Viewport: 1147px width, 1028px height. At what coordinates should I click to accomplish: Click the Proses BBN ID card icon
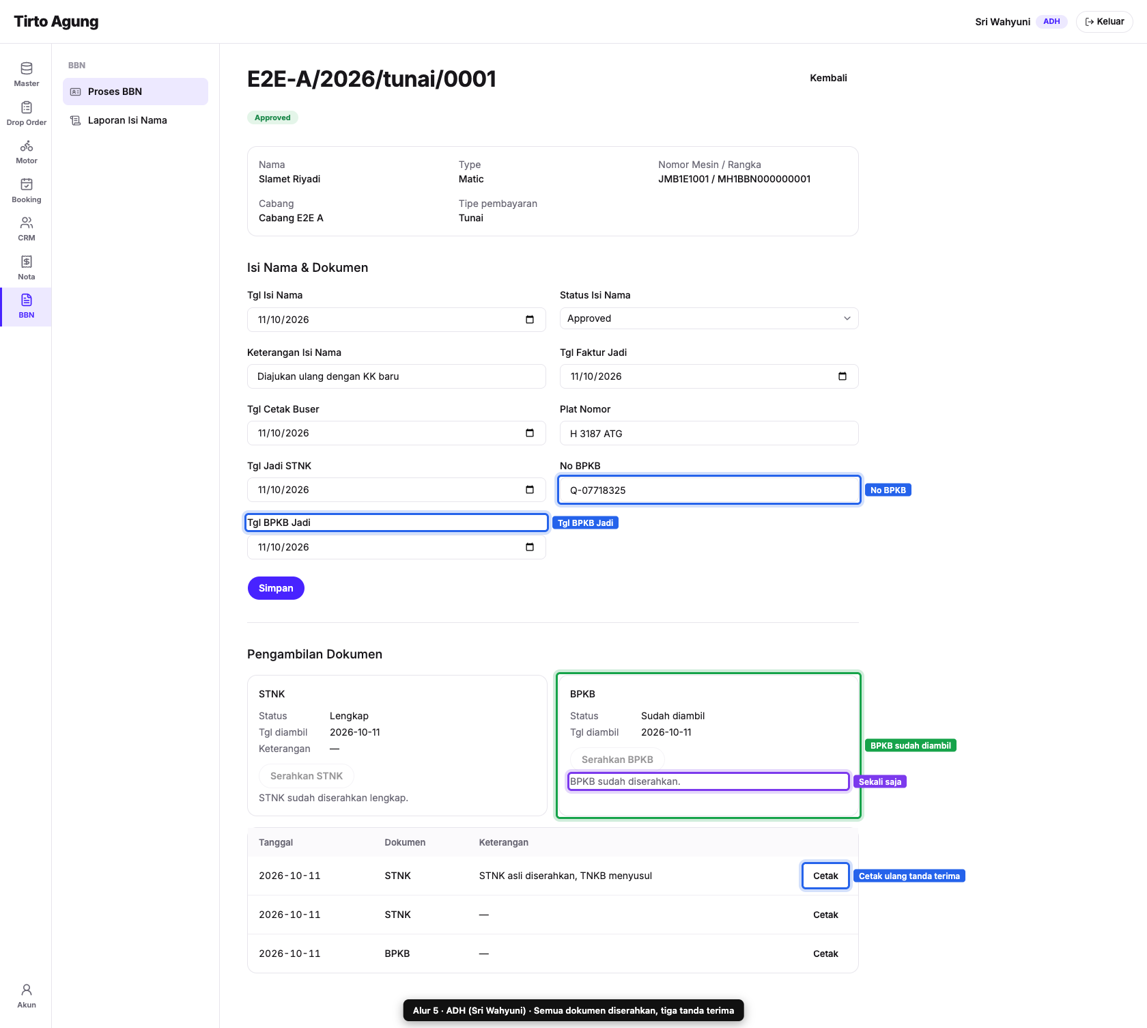[76, 92]
